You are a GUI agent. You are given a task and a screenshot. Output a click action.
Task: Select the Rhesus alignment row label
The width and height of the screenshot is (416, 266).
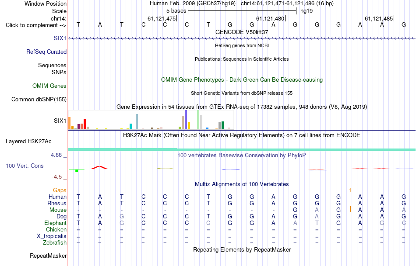point(57,203)
